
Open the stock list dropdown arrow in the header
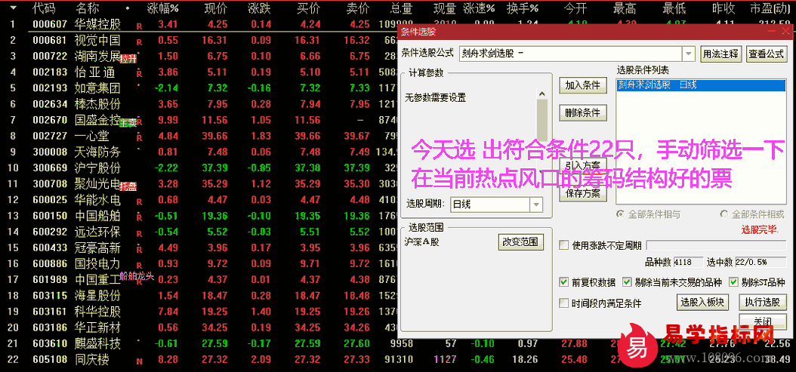[13, 8]
